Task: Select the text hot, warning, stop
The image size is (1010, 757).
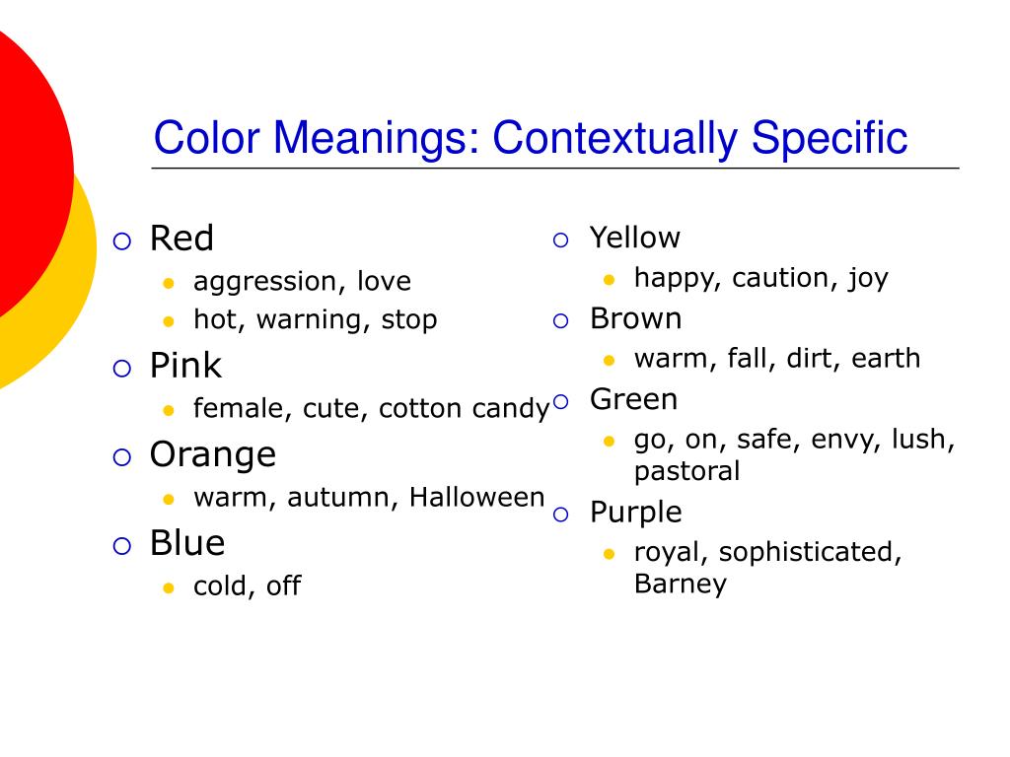Action: [x=315, y=320]
